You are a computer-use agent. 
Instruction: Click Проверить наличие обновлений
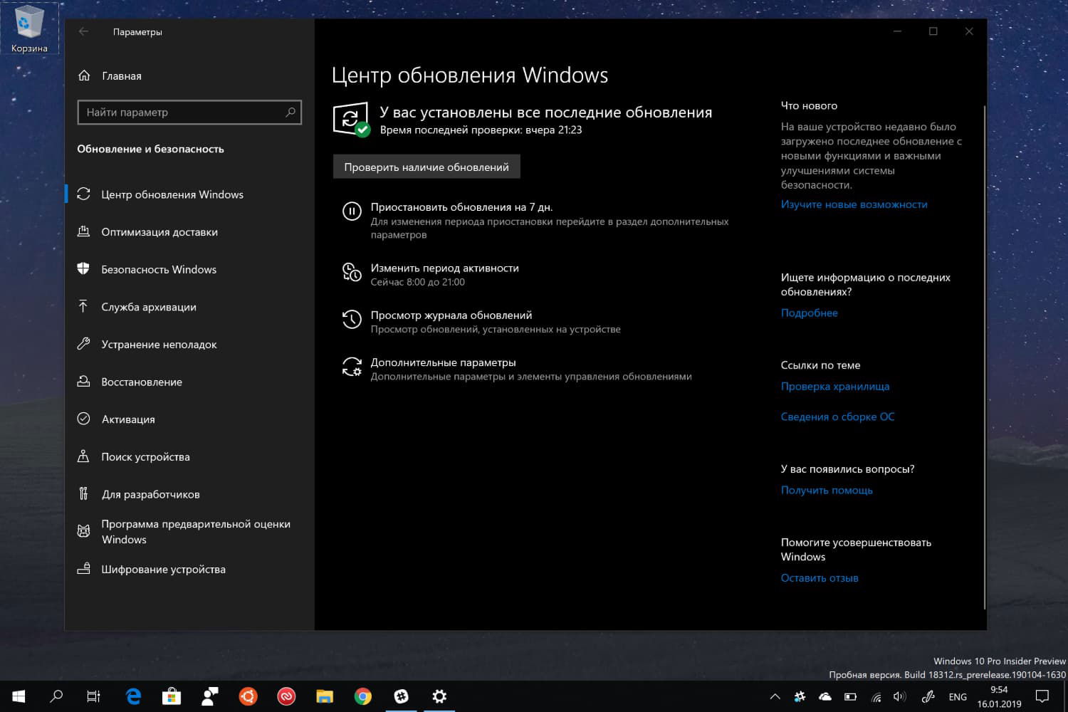(x=426, y=166)
